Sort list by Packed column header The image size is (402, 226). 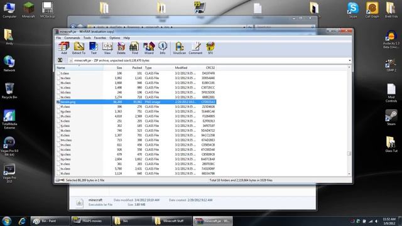133,68
